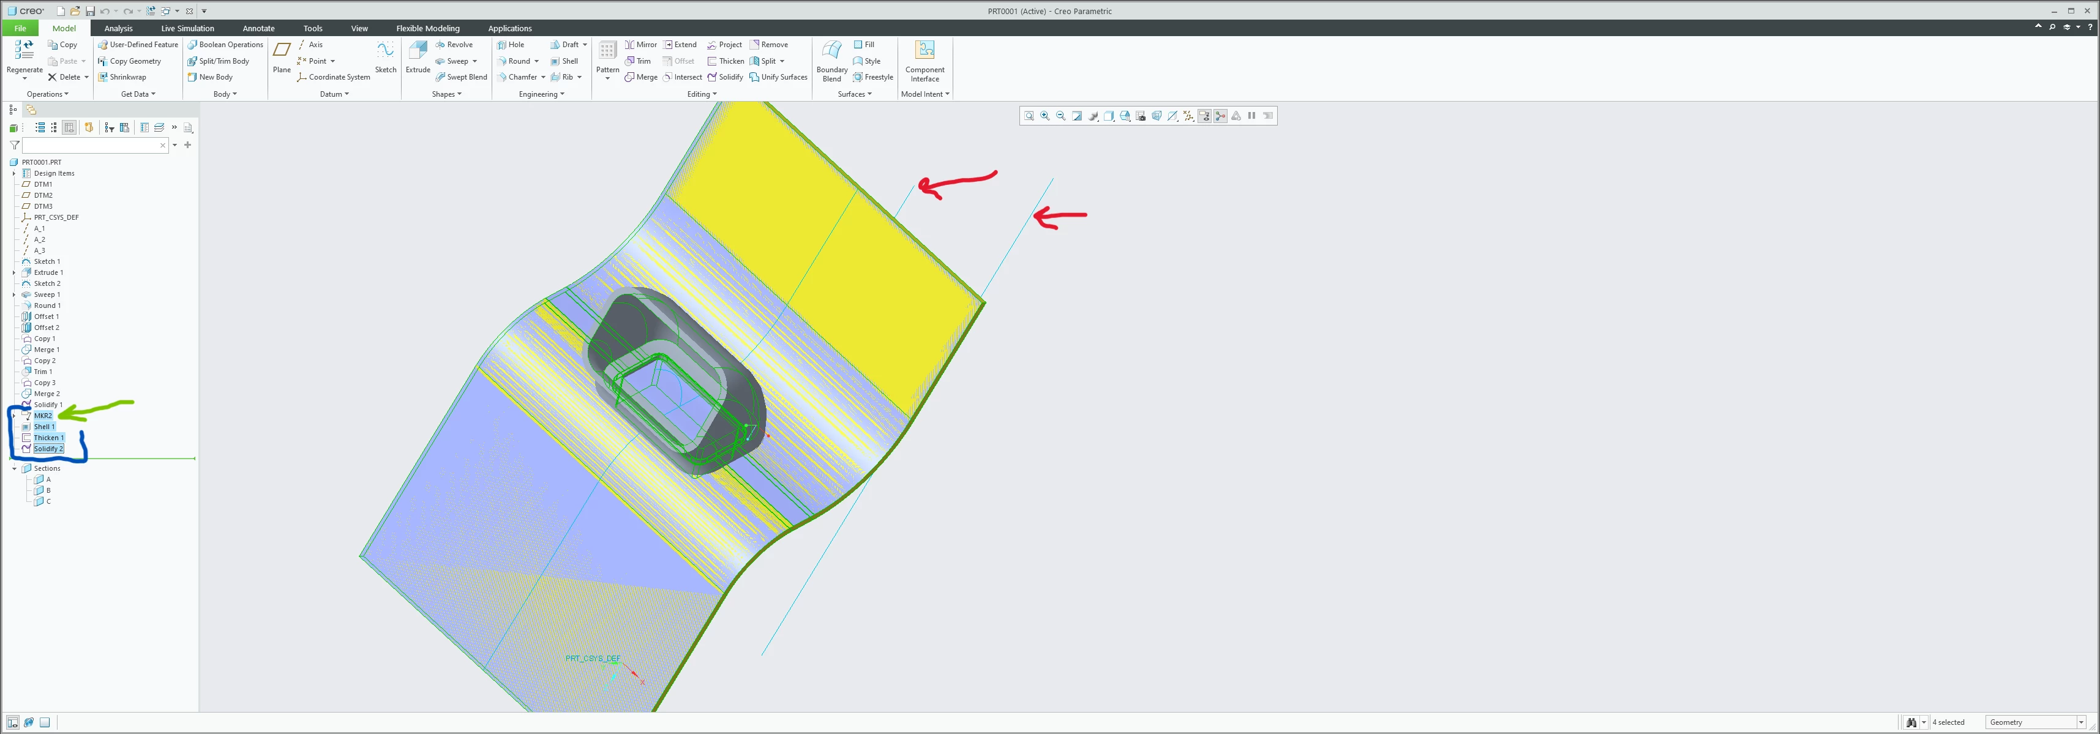The image size is (2100, 734).
Task: Click the Plane datum icon
Action: pyautogui.click(x=281, y=52)
